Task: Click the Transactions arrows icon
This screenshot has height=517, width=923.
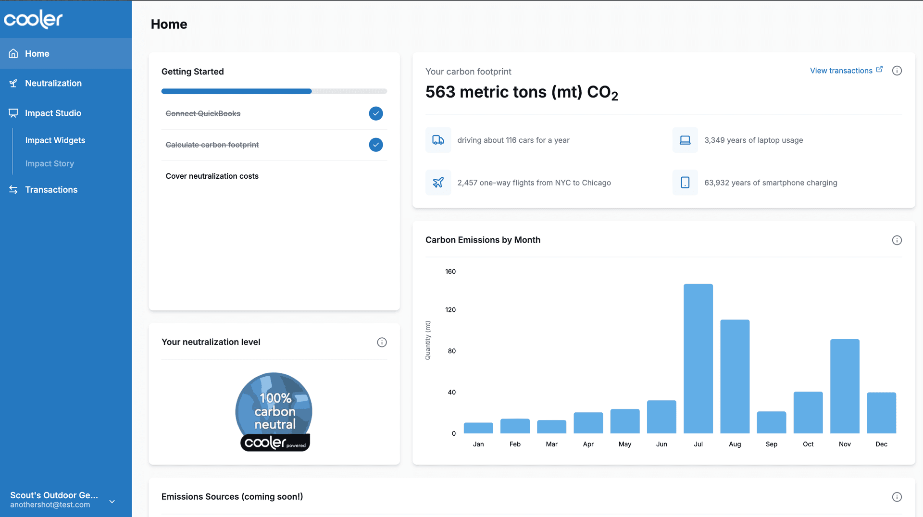Action: (13, 189)
